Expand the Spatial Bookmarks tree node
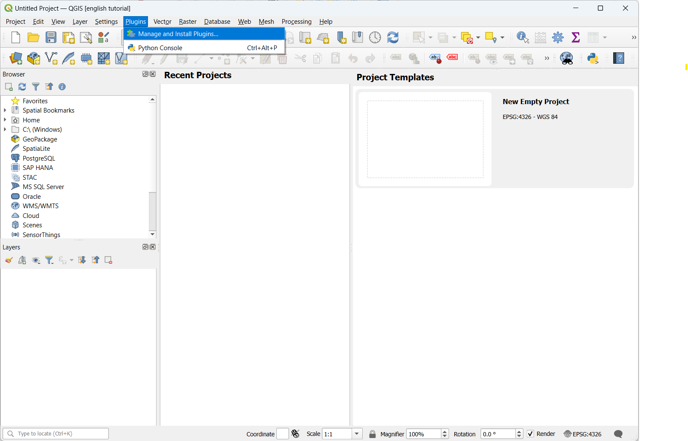Screen dimensions: 688x441 pos(5,110)
